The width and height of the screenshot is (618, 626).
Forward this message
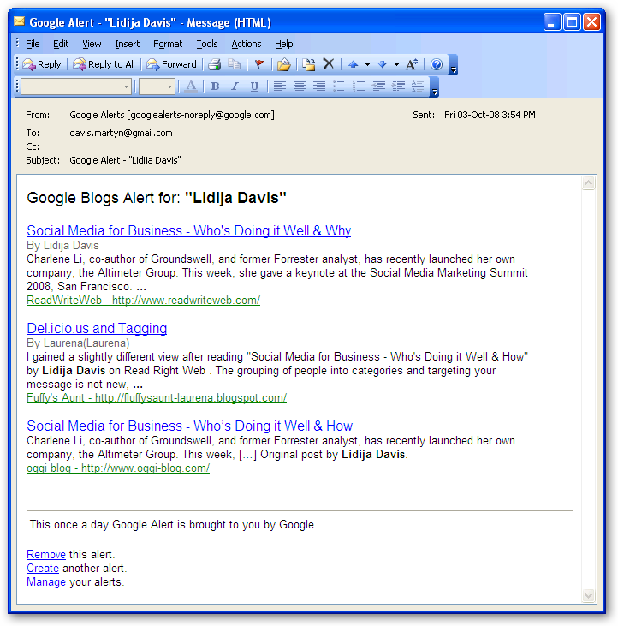point(171,64)
